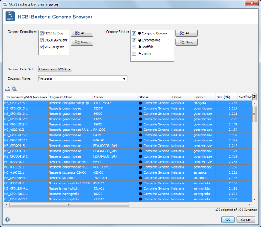Uncheck the Chromosome status checkbox
The height and width of the screenshot is (227, 261).
coord(134,40)
